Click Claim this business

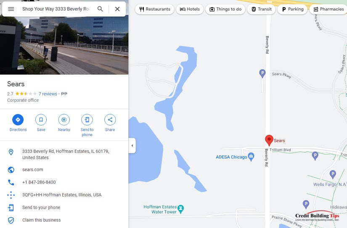pos(41,220)
